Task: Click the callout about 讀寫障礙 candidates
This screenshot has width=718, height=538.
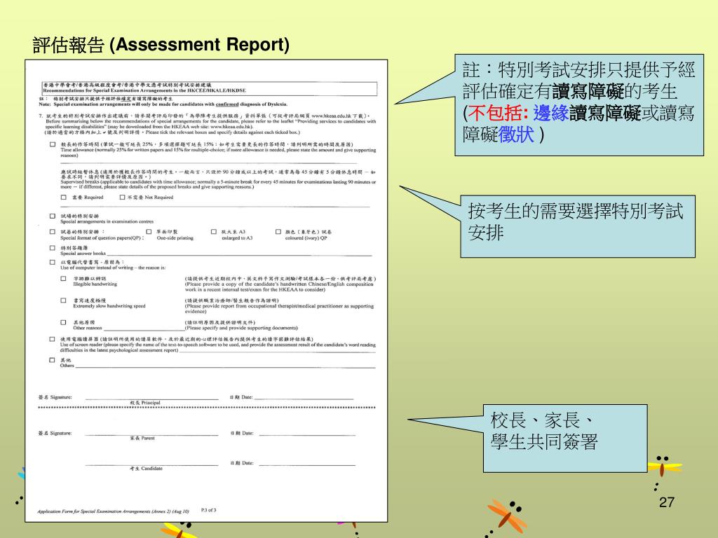Action: point(578,105)
